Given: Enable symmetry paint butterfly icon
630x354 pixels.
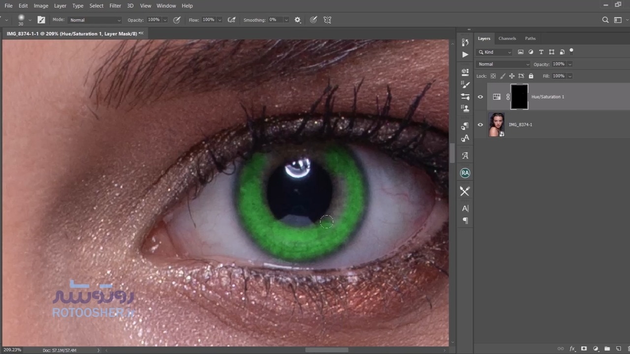Looking at the screenshot, I should (x=328, y=20).
